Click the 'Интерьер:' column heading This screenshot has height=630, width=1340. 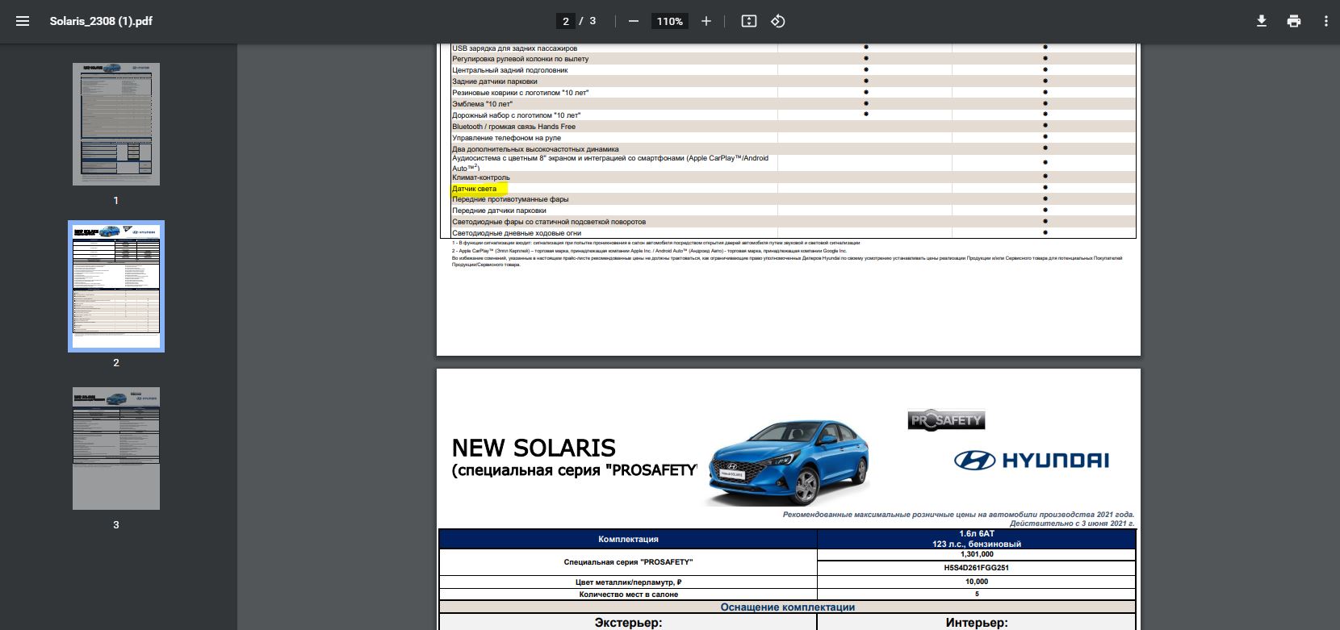point(977,623)
